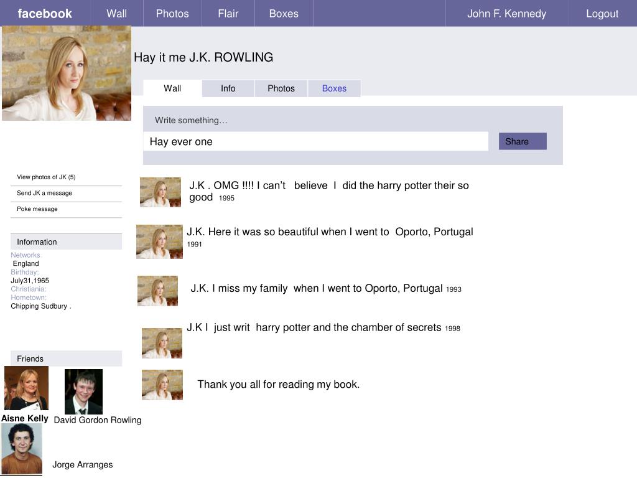Click the Jorge Arranges name link
Screen dimensions: 637x478
click(83, 464)
